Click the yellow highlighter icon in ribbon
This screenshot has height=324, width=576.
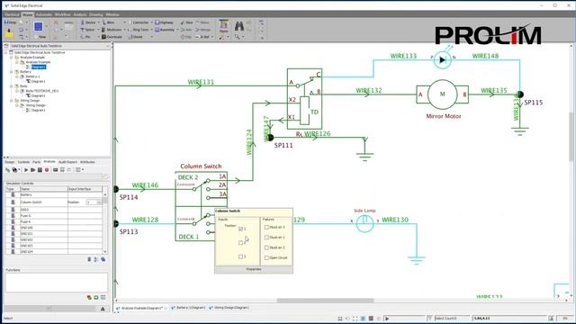point(9,34)
